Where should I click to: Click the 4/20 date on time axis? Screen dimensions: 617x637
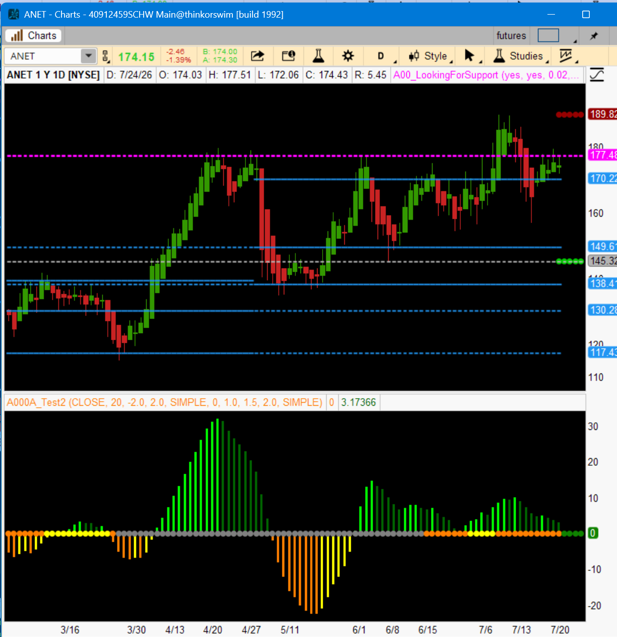pos(213,630)
